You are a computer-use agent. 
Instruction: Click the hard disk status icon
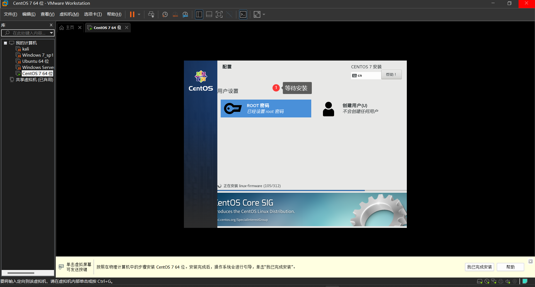pos(480,281)
